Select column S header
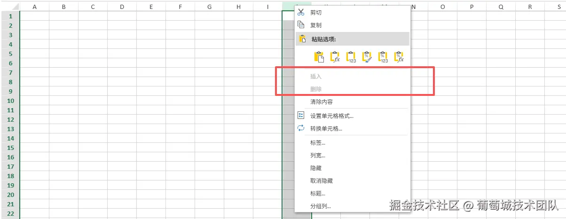 point(556,7)
